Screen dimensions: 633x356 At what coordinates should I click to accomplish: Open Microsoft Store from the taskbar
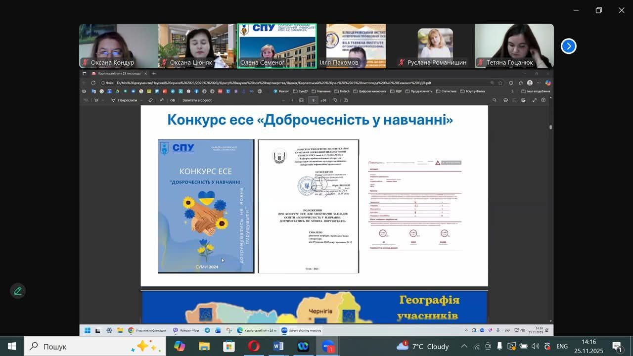pos(228,347)
